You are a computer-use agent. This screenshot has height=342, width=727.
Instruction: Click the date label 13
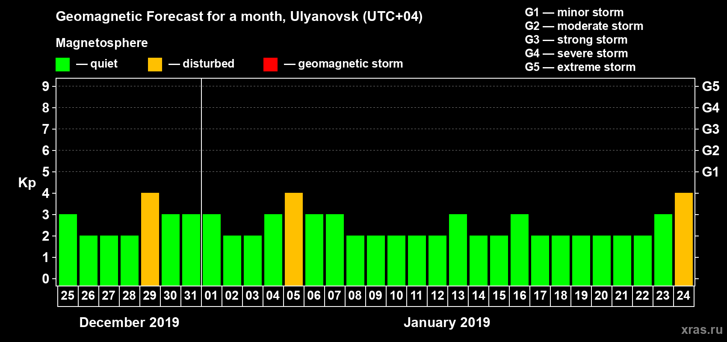[x=458, y=295]
